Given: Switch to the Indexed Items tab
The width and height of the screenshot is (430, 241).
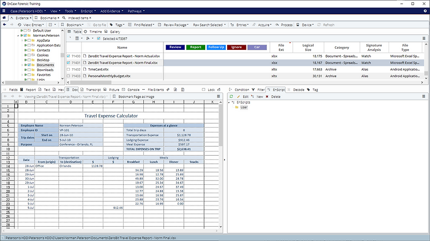Looking at the screenshot, I should tap(76, 18).
